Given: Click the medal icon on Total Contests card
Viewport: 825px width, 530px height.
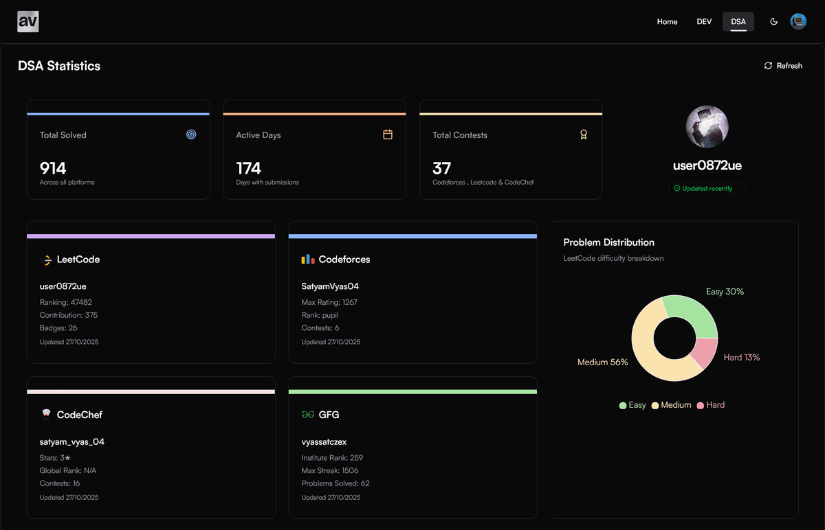Looking at the screenshot, I should click(x=583, y=135).
